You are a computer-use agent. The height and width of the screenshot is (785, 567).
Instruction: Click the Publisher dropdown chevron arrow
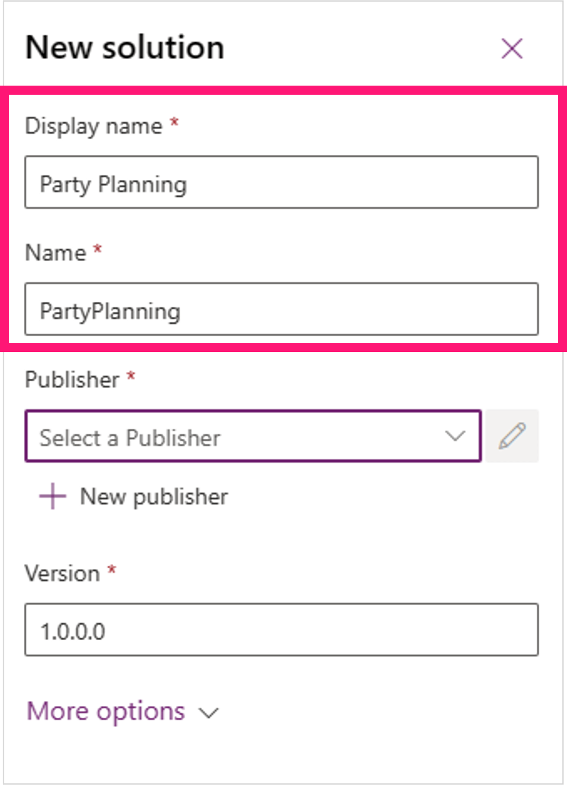click(x=455, y=436)
